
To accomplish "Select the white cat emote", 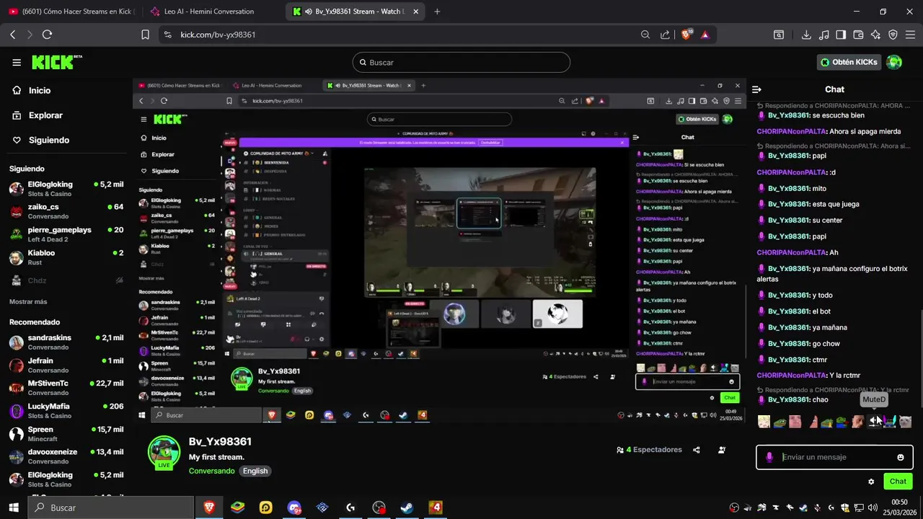I will coord(905,422).
